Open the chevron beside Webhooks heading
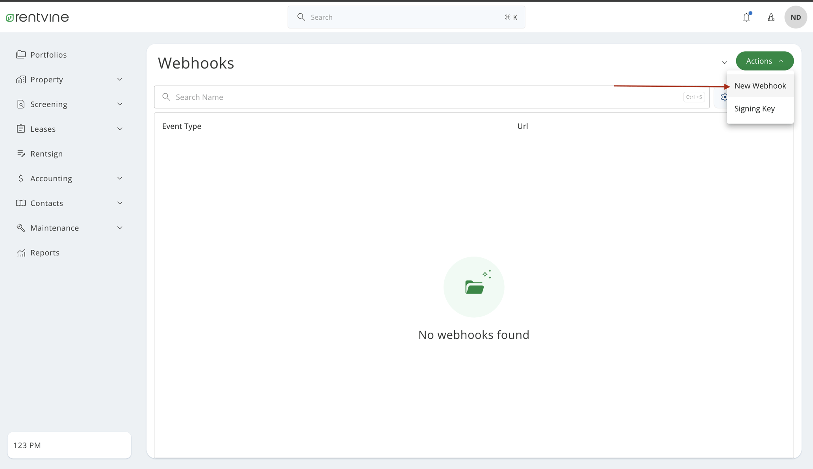 pyautogui.click(x=725, y=63)
